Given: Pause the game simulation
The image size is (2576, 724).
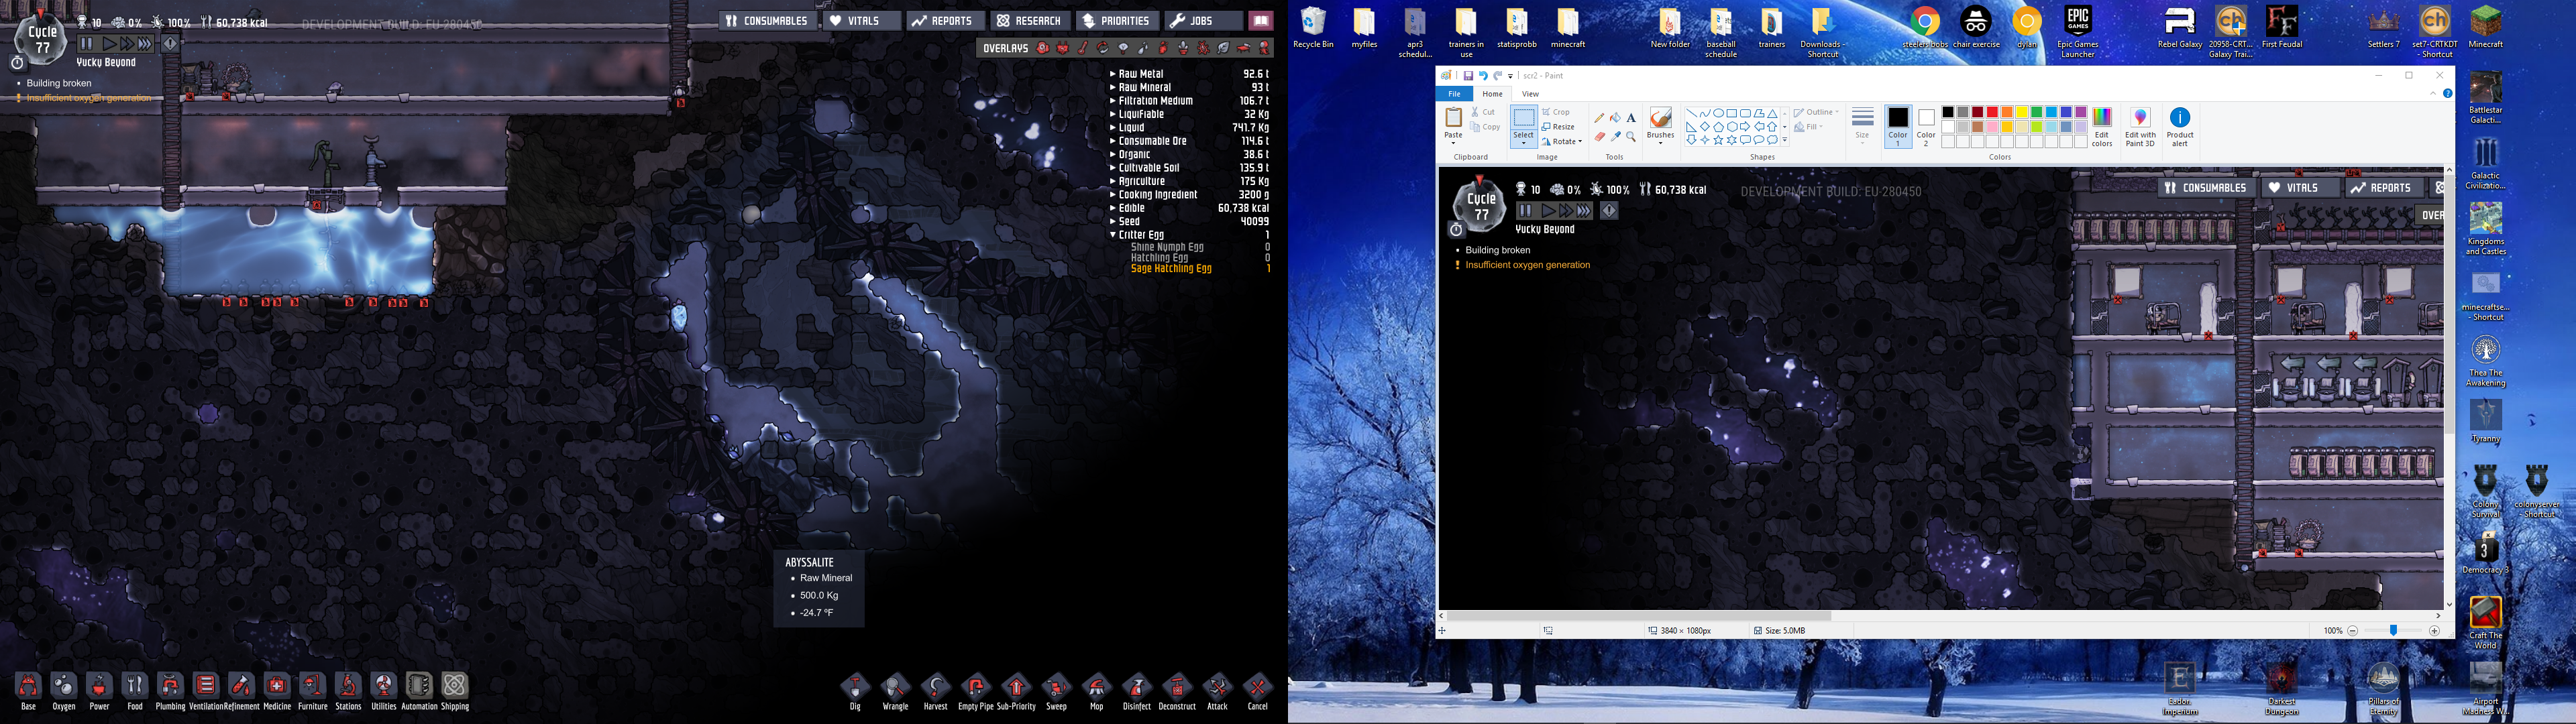Looking at the screenshot, I should (x=87, y=44).
